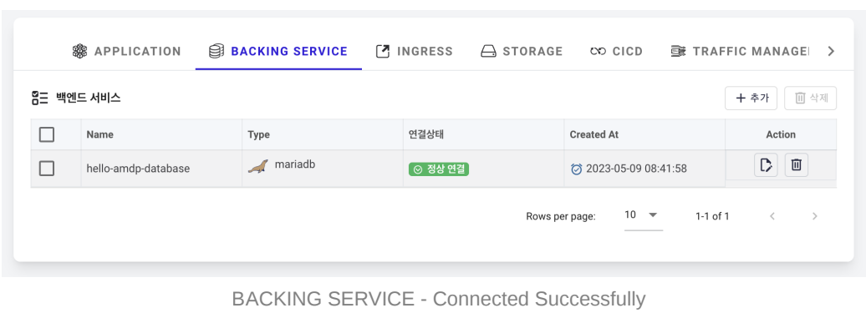Open the Rows per page dropdown

[644, 215]
